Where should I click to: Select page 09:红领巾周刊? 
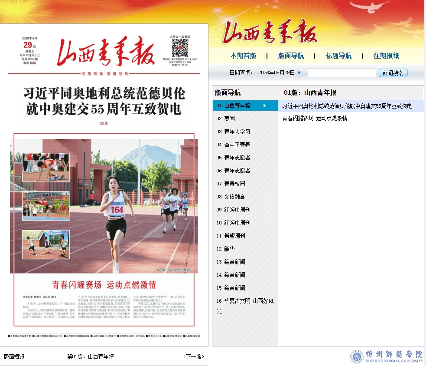tap(233, 210)
